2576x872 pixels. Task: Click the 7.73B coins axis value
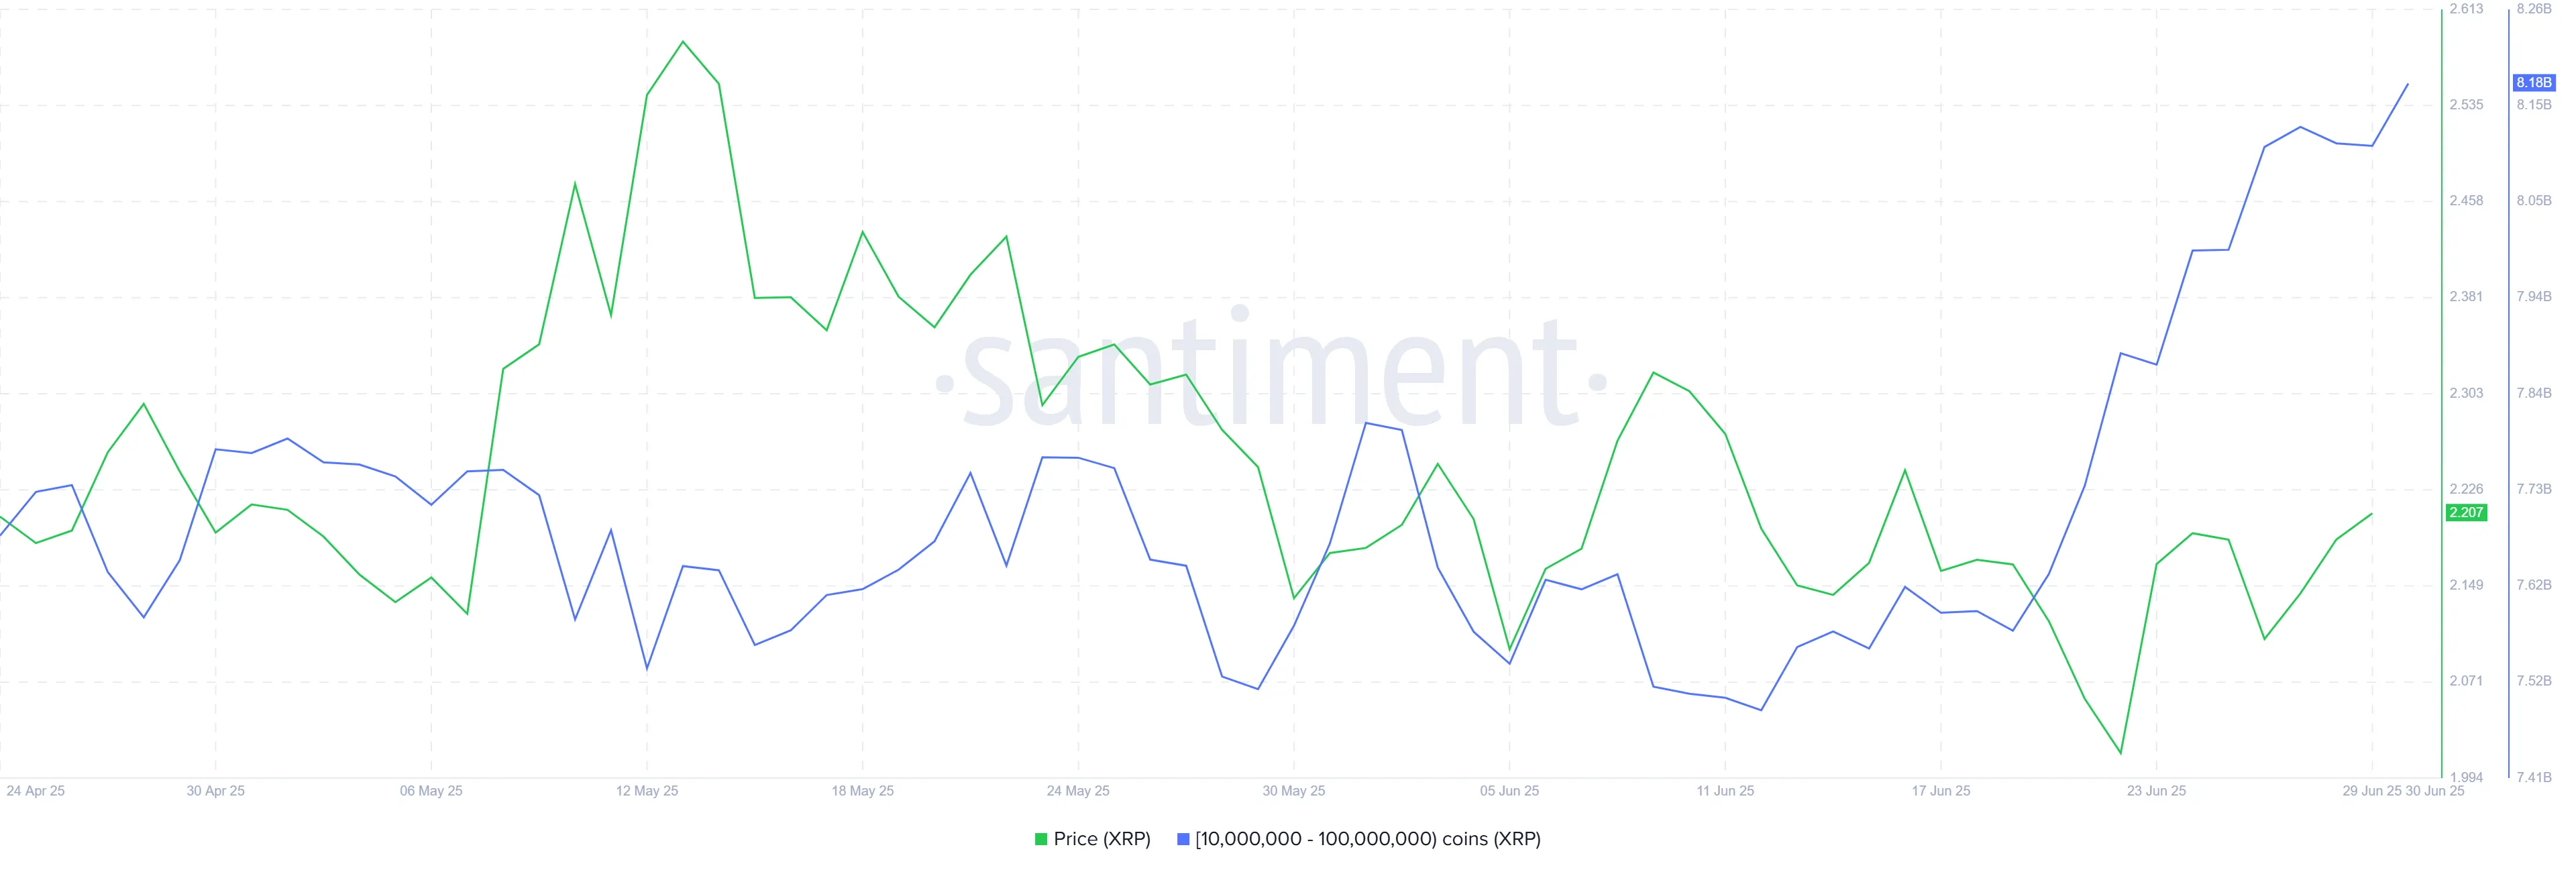(2534, 489)
